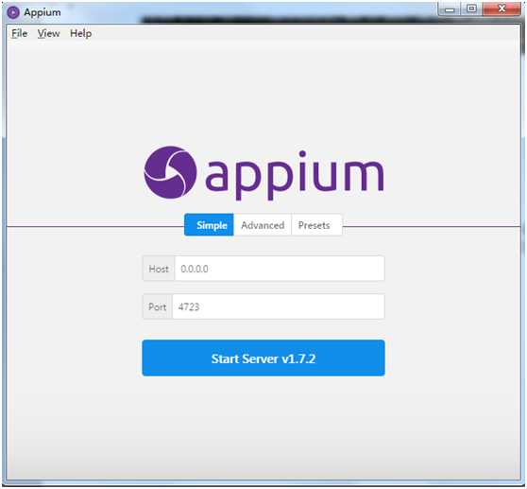Minimize the Appium window
This screenshot has width=527, height=489.
pyautogui.click(x=450, y=9)
